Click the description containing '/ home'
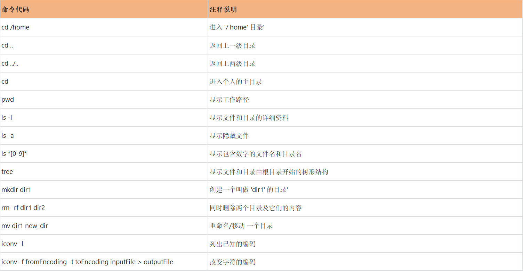Screen dimensions: 523x271 [x=237, y=27]
